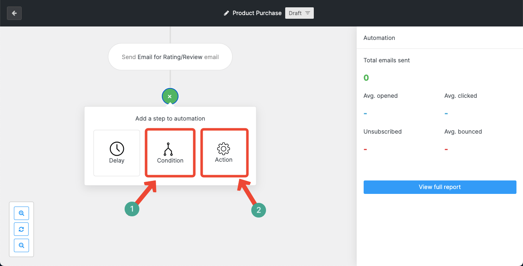Click the Avg. opened statistic label

tap(380, 96)
